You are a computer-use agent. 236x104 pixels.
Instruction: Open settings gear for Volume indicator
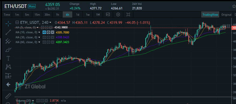[x=42, y=100]
